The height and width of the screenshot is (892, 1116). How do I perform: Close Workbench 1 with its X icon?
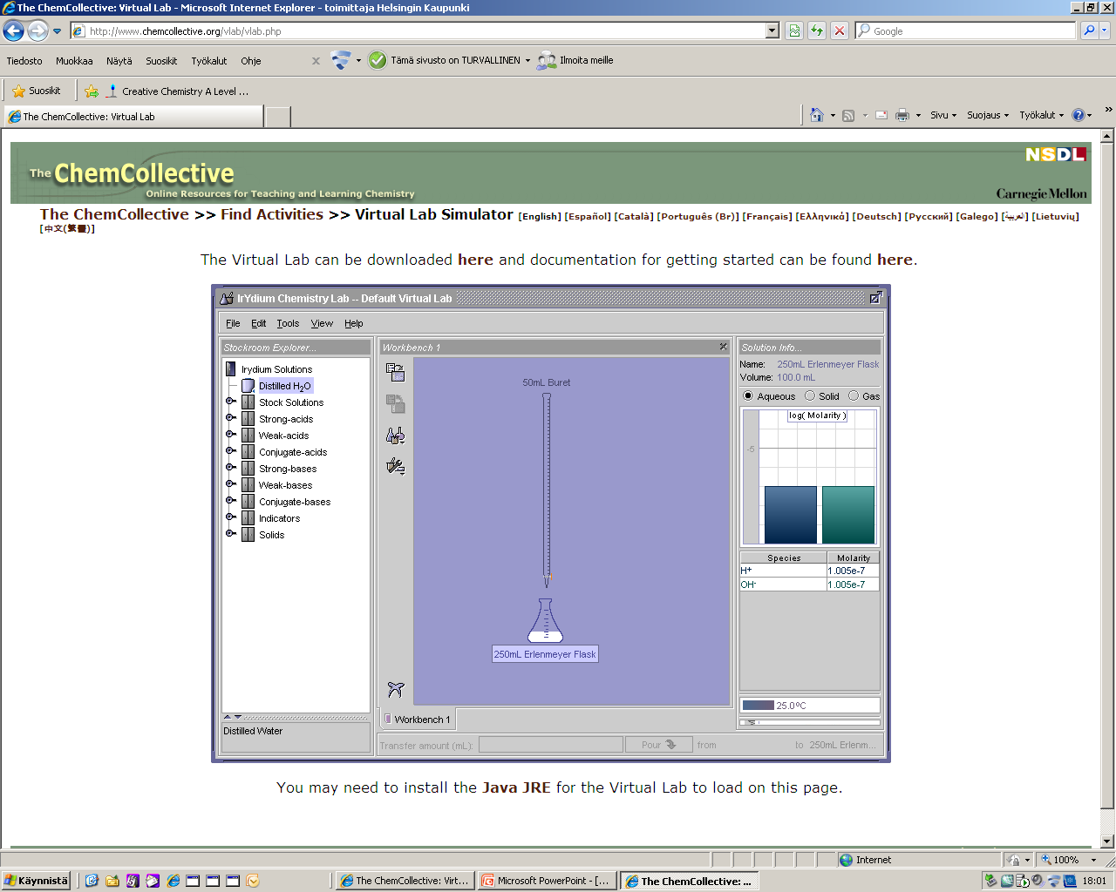723,347
